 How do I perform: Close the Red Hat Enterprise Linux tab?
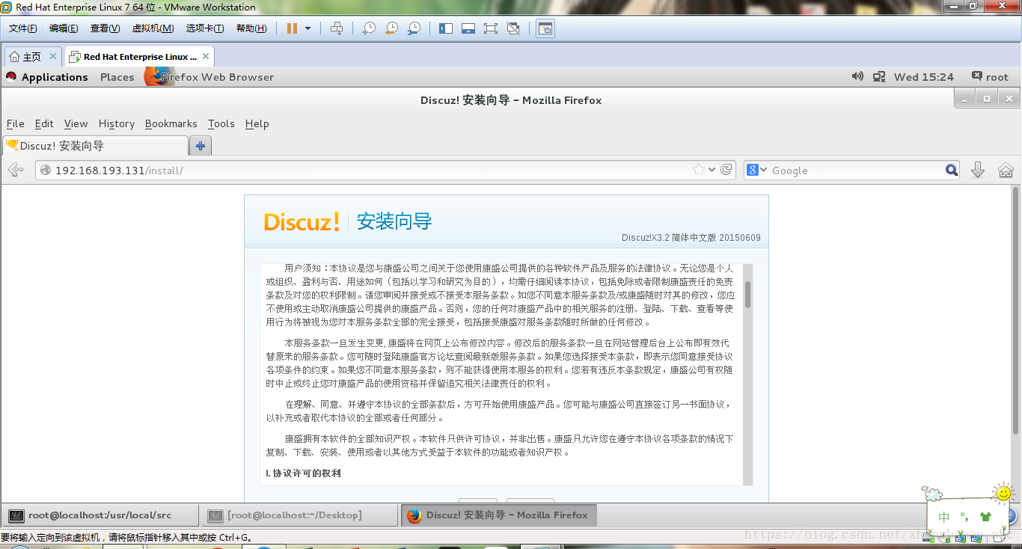(206, 56)
